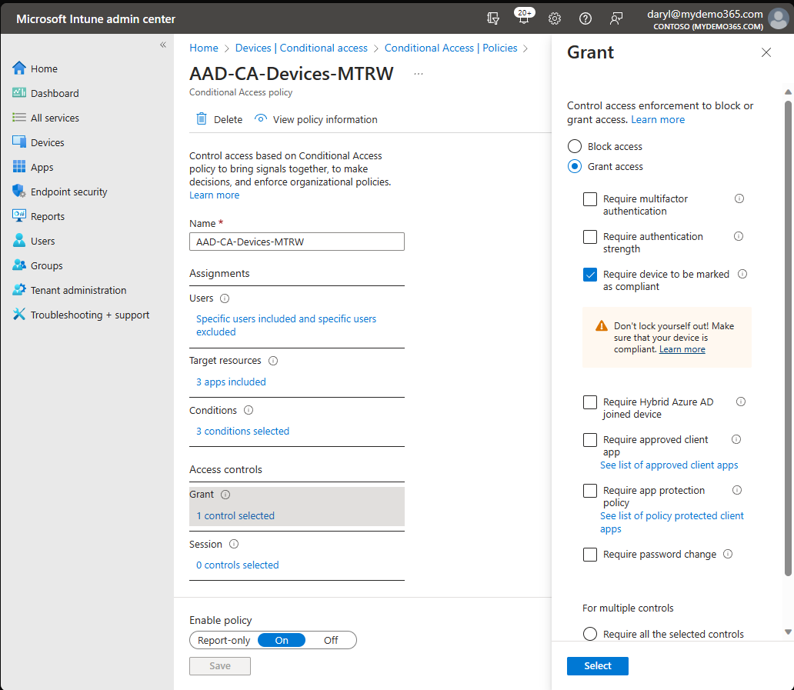Show info for Require password change
Image resolution: width=794 pixels, height=690 pixels.
pos(728,555)
